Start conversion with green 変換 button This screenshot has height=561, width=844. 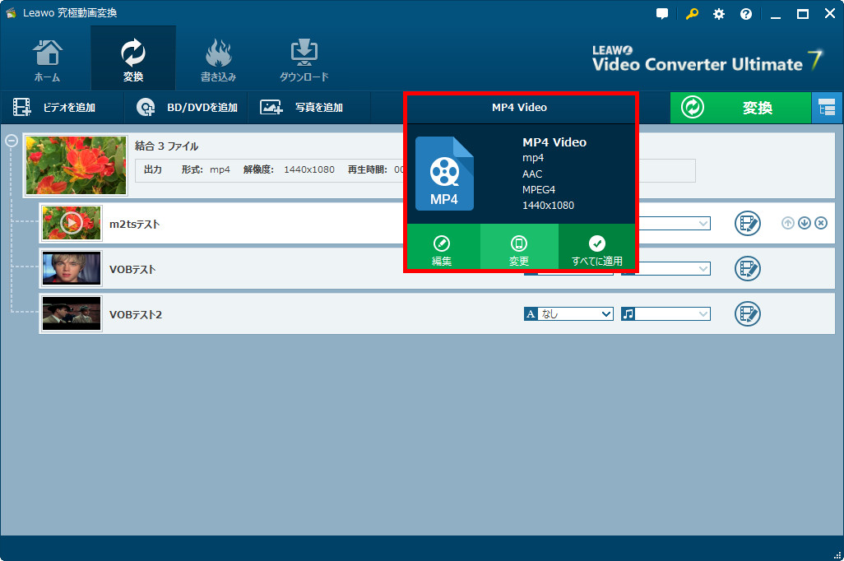point(740,108)
